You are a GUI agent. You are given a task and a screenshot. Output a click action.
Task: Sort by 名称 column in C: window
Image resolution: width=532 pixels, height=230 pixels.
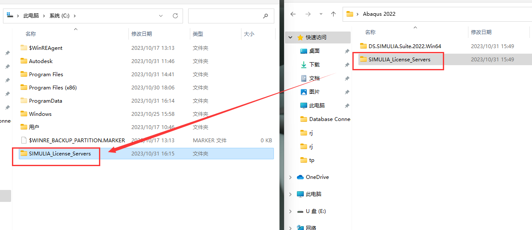coord(31,34)
